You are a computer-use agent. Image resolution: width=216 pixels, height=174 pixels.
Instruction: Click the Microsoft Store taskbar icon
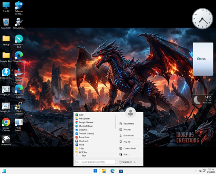coord(121,171)
